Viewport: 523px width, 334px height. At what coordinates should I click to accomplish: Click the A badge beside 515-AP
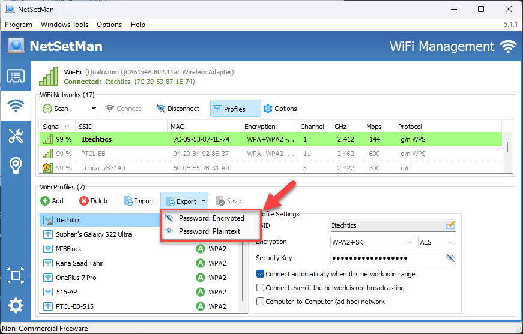[200, 291]
